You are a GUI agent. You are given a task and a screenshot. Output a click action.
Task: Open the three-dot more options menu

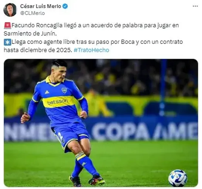click(195, 6)
